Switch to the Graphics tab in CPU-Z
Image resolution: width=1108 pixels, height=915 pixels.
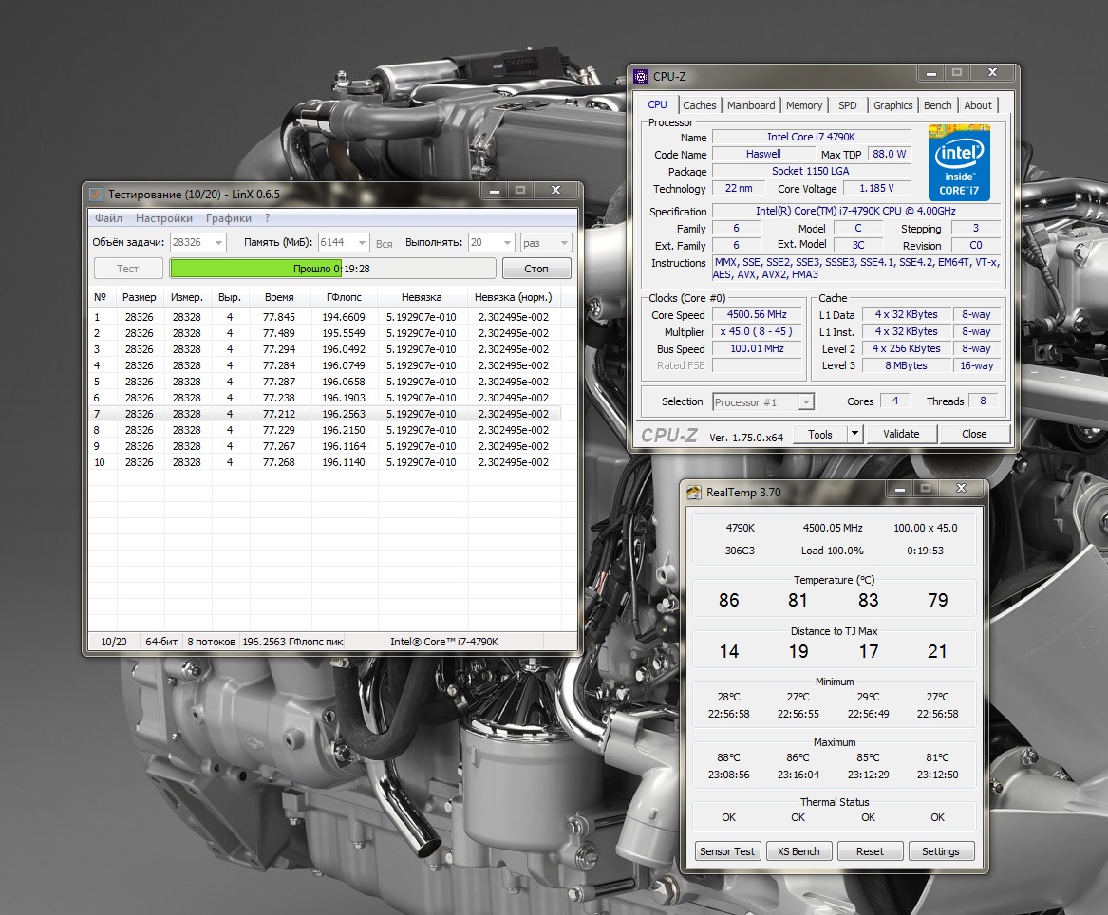tap(893, 105)
